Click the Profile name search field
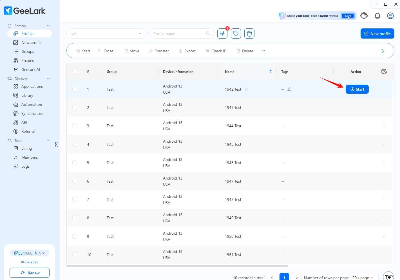400x280 pixels. click(180, 33)
